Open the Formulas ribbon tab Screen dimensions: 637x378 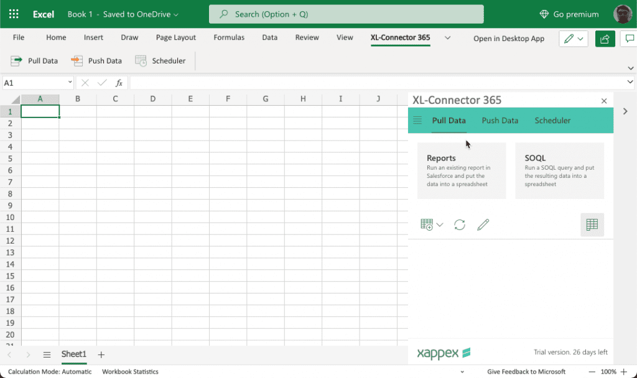229,37
